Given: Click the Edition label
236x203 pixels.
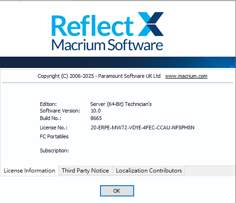Looking at the screenshot, I should tap(48, 104).
